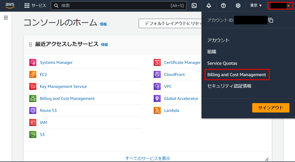Click the Lambda service icon

(157, 110)
